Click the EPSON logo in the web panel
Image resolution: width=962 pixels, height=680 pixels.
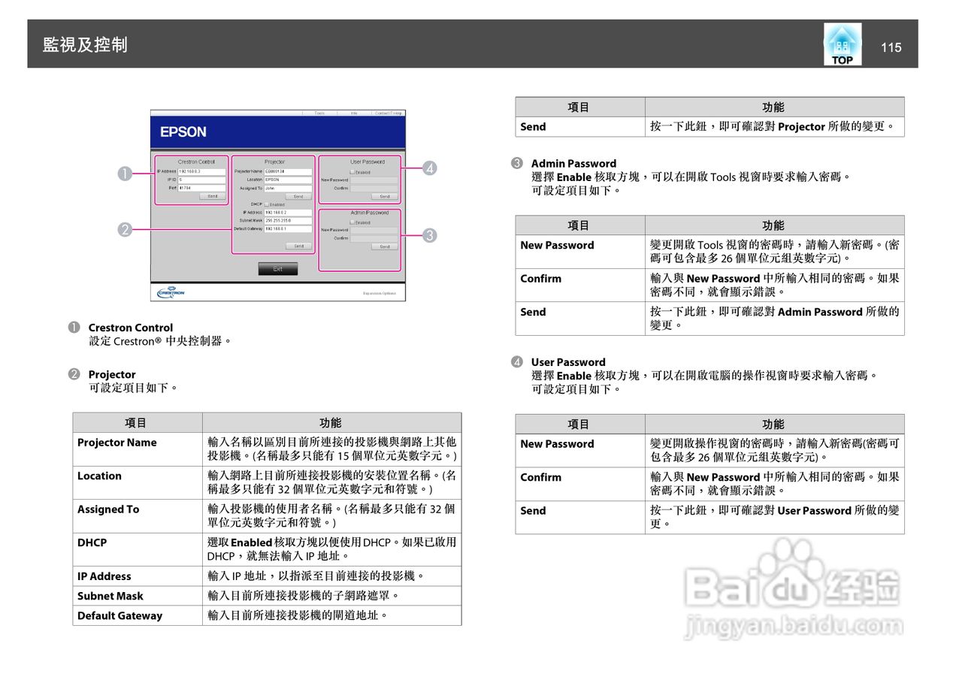(183, 131)
